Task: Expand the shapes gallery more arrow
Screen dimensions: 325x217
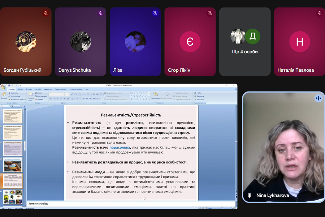Action: [x=149, y=99]
